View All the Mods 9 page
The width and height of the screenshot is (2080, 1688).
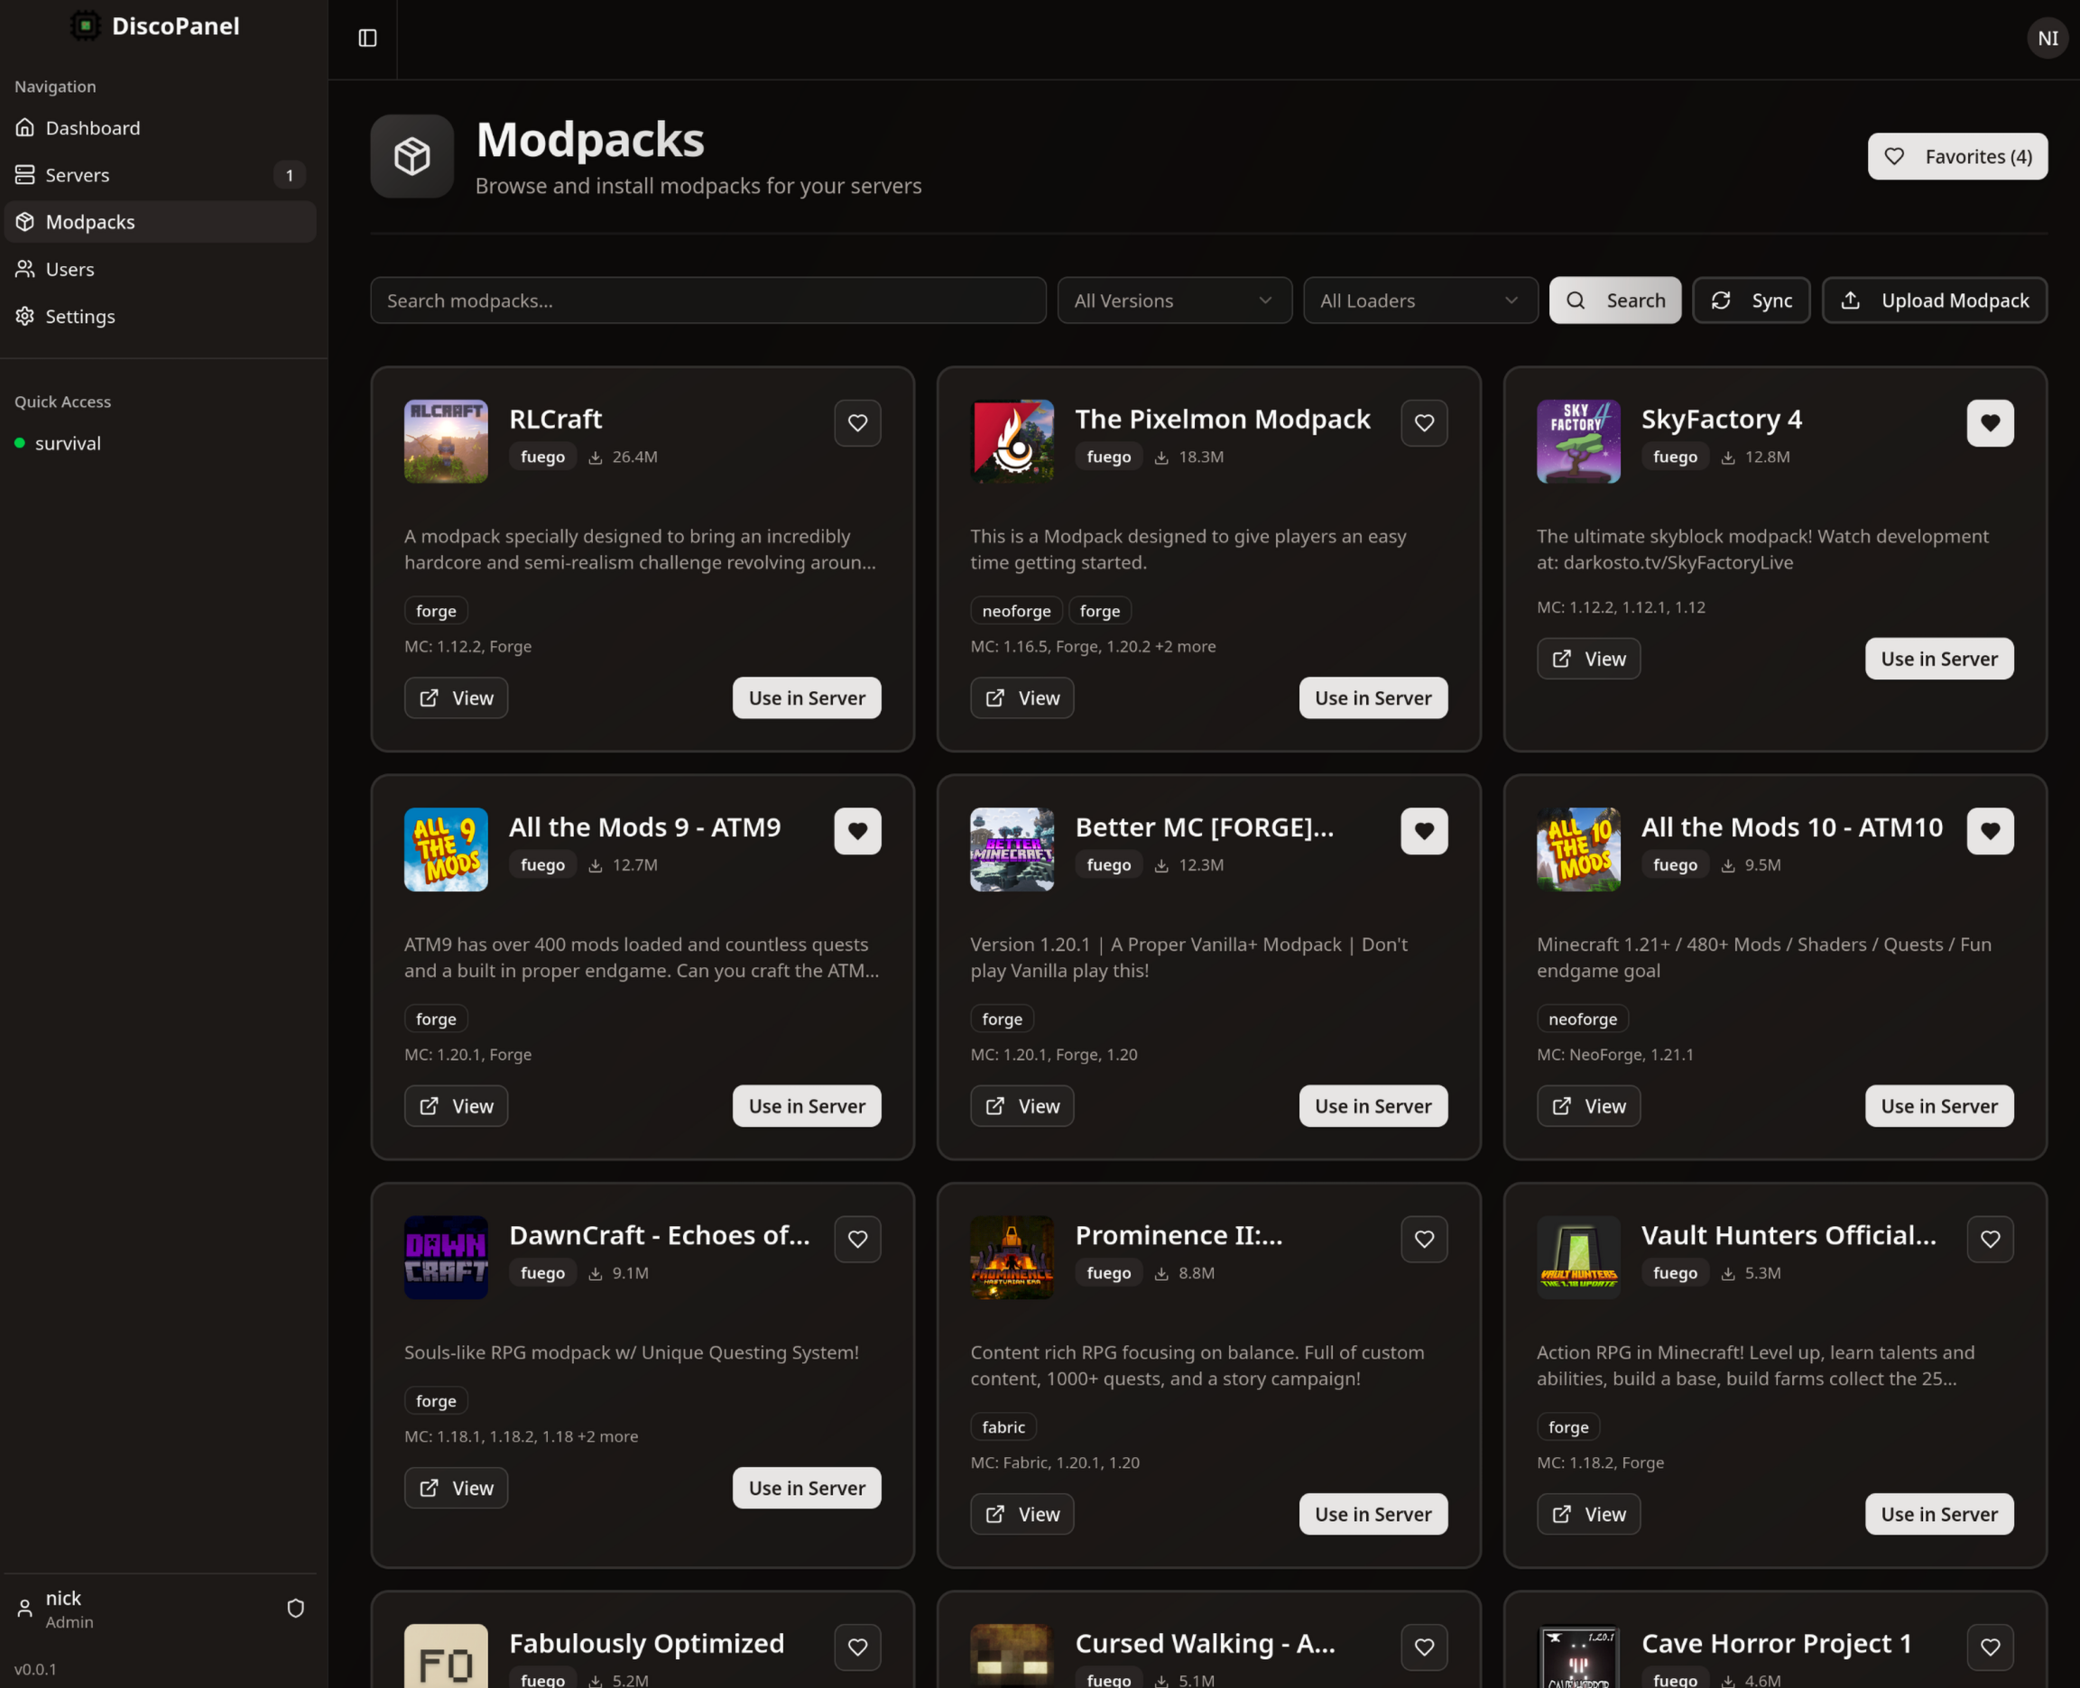click(x=456, y=1106)
